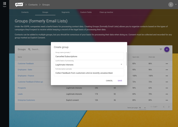Select the Groups tab
The image size is (178, 127).
pyautogui.click(x=45, y=12)
